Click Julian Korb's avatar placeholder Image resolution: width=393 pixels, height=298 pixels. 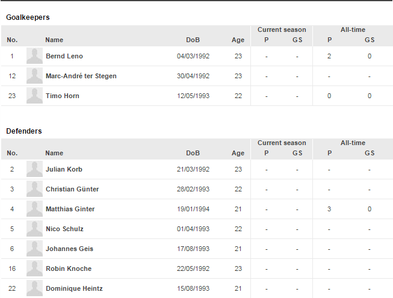coord(34,169)
